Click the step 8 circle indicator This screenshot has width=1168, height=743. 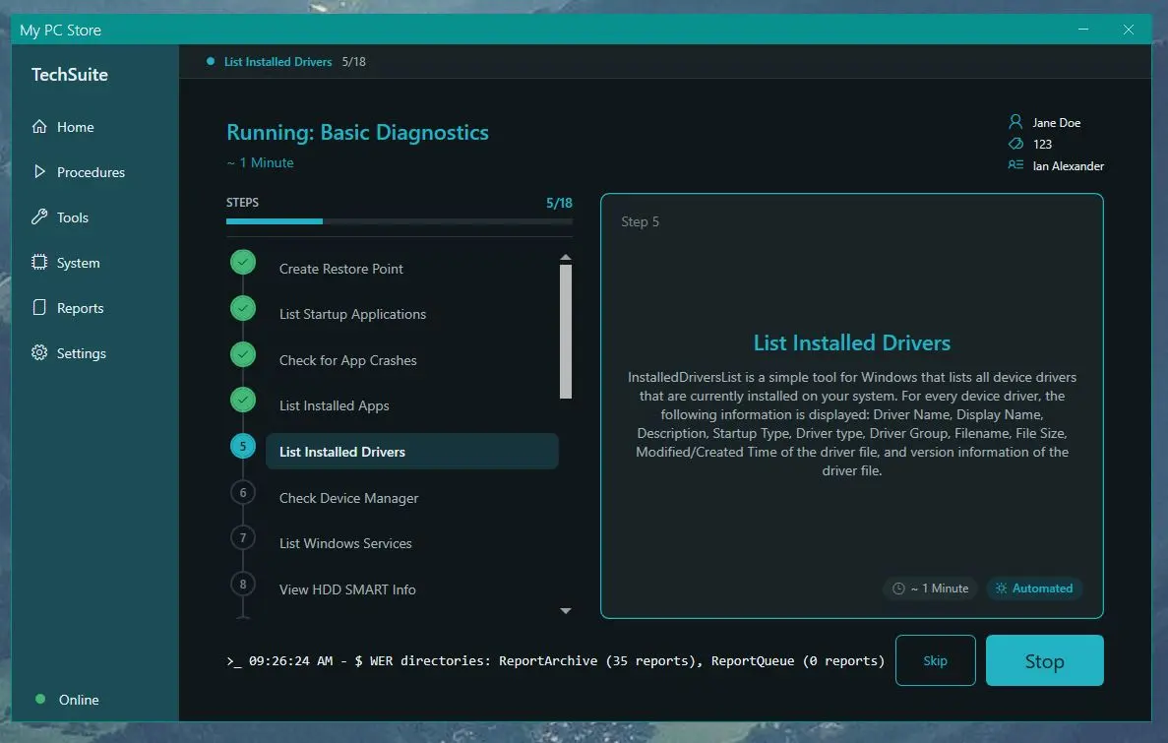coord(243,585)
